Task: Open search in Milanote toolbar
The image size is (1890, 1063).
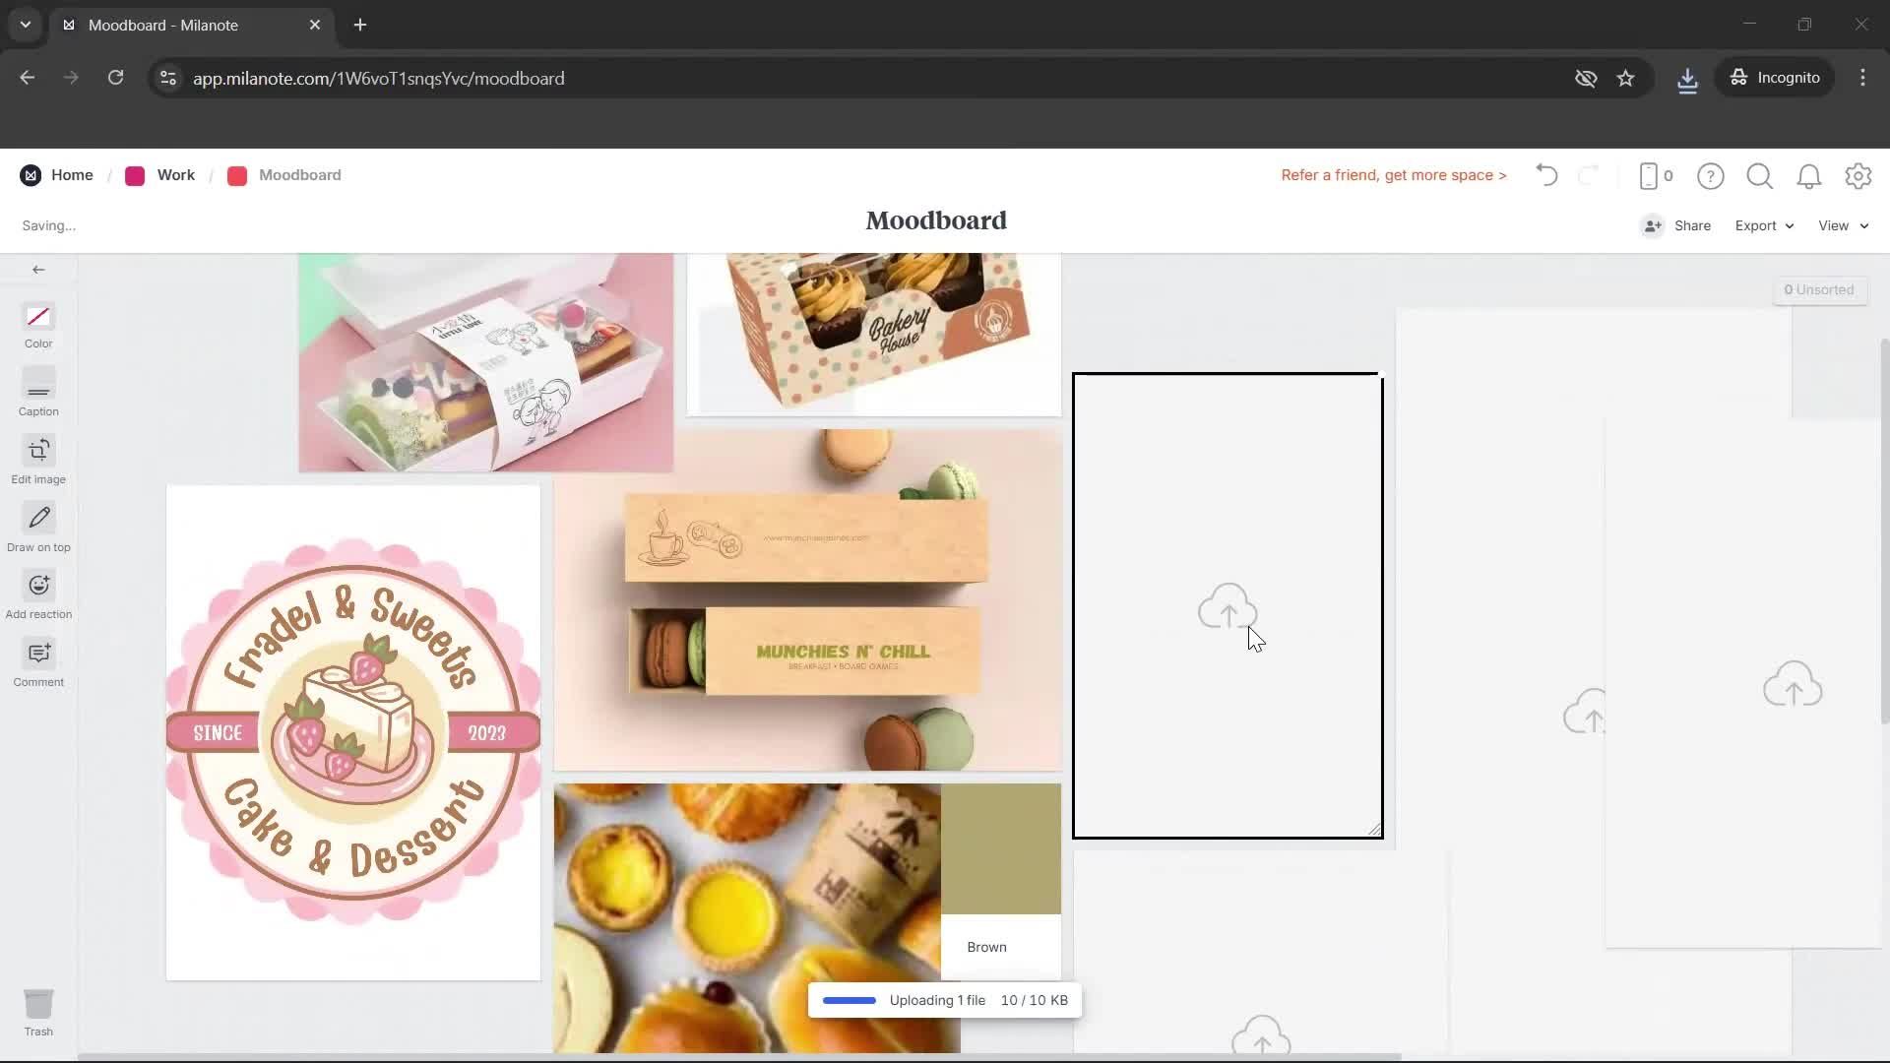Action: pyautogui.click(x=1759, y=175)
